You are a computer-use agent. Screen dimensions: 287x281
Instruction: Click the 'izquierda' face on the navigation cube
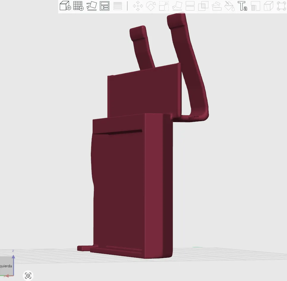[x=6, y=266]
